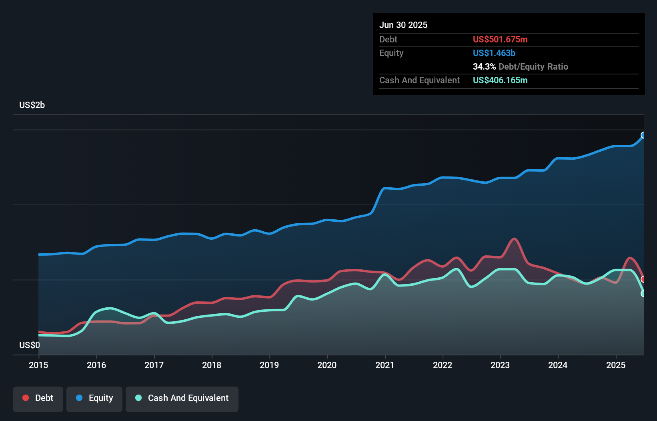Click the red Debt dot in the legend
The image size is (657, 421).
pos(25,398)
